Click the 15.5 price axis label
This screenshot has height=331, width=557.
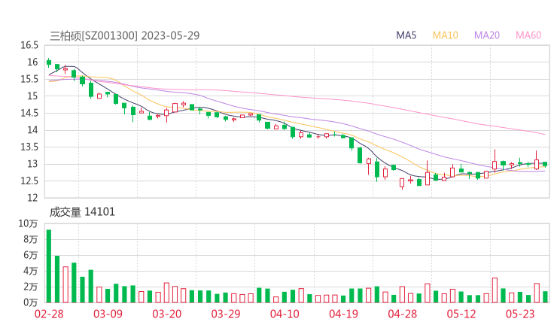click(x=29, y=79)
